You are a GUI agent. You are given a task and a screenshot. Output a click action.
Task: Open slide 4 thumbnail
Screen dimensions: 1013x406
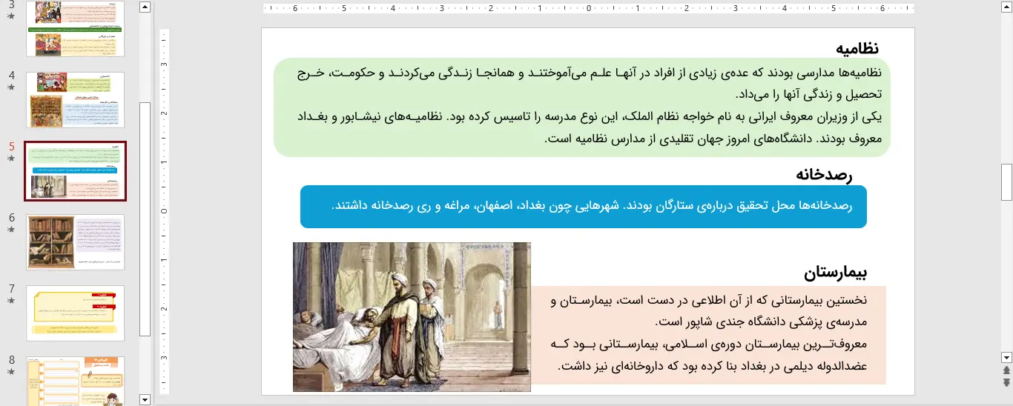76,99
